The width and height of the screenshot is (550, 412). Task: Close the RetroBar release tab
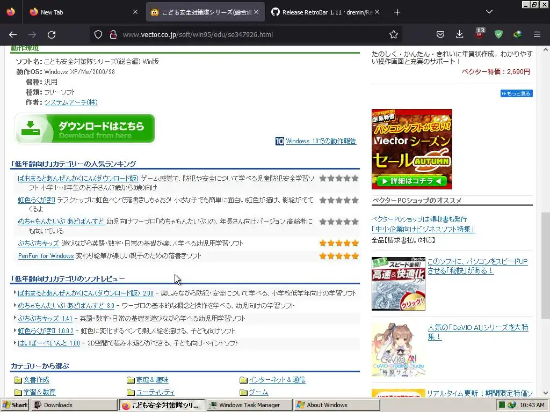pos(377,12)
